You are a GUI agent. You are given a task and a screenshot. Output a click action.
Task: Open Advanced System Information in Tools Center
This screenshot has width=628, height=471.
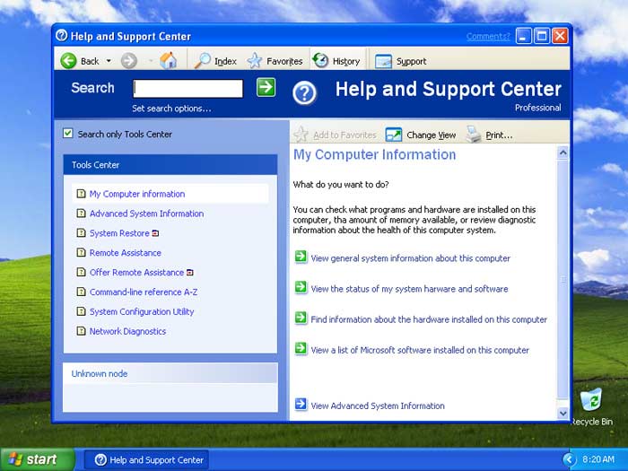tap(146, 214)
